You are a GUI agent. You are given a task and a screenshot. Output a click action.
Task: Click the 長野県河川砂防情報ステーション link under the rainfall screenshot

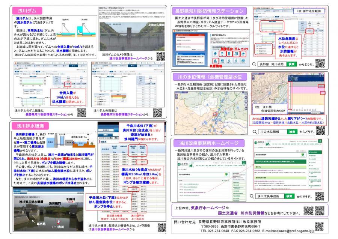(x=122, y=114)
